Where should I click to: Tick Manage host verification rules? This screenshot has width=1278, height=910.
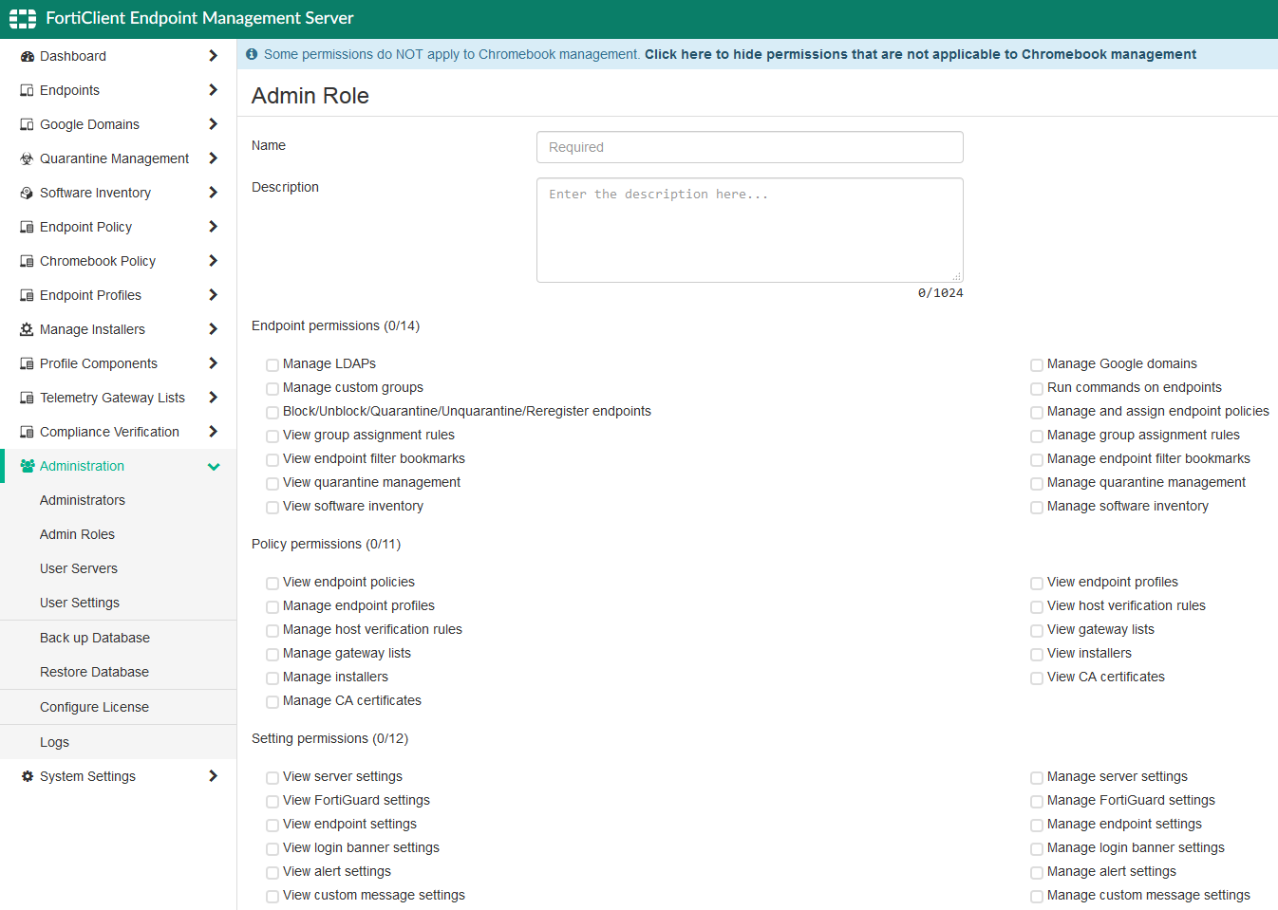click(273, 630)
